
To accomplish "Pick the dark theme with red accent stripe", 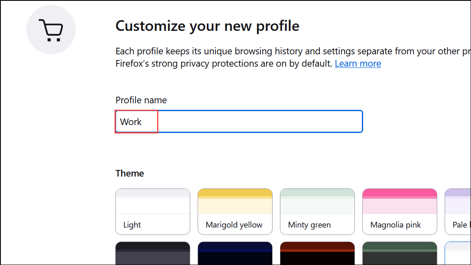I will tap(317, 253).
